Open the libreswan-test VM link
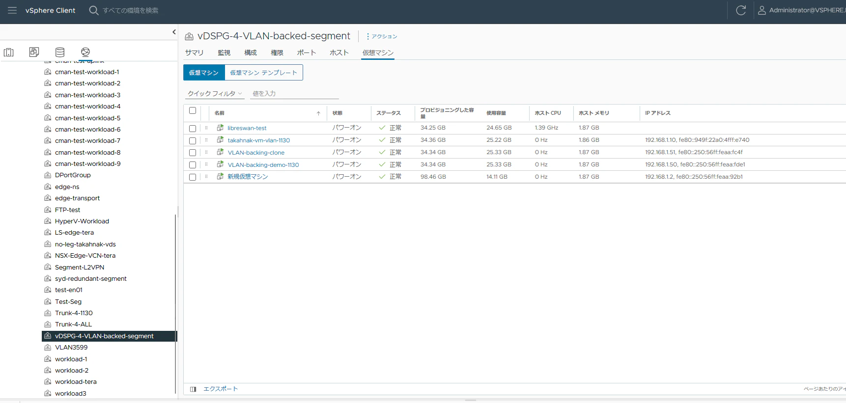 (247, 128)
